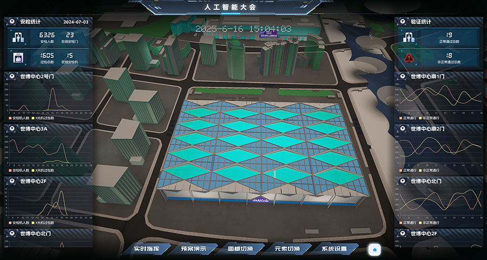
Task: Click the 正常通过总数 gate icon
Action: [x=408, y=37]
